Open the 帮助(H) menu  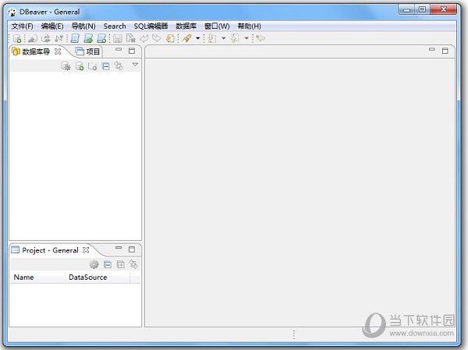(x=250, y=27)
